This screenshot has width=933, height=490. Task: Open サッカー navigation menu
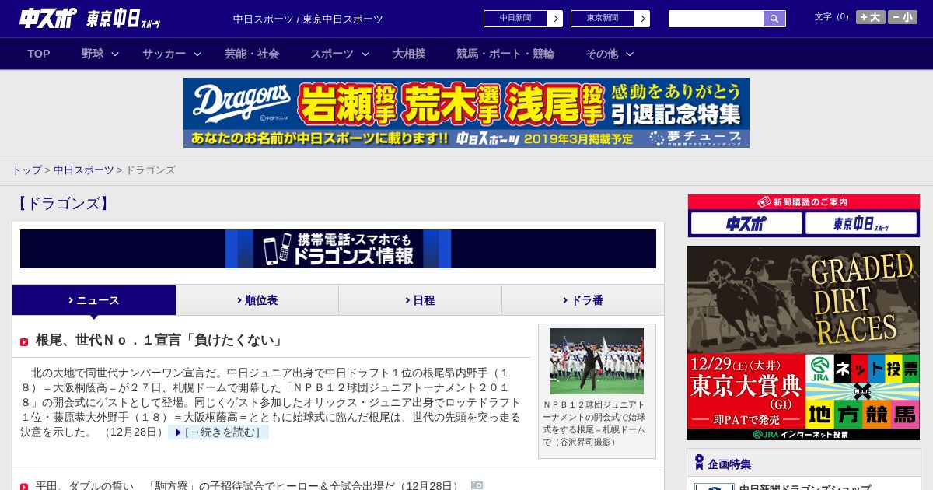coord(163,54)
